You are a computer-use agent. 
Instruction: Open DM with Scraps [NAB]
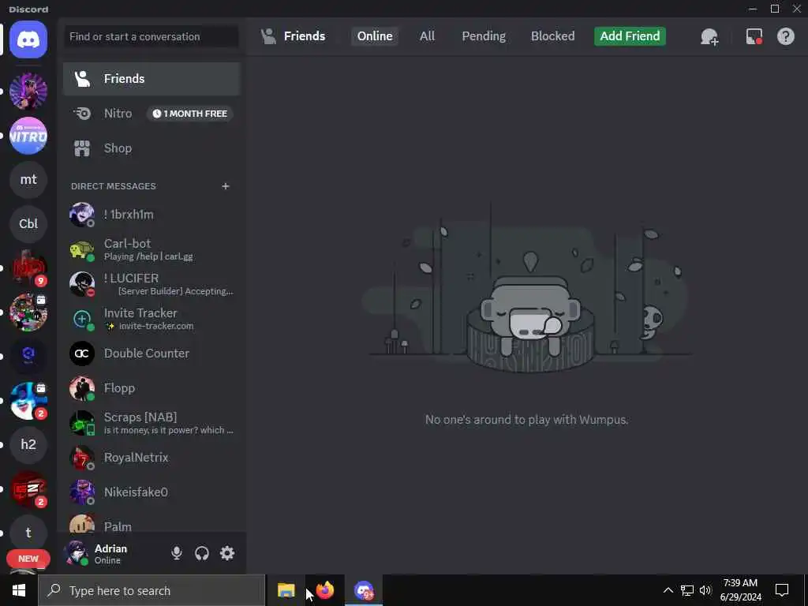point(151,423)
